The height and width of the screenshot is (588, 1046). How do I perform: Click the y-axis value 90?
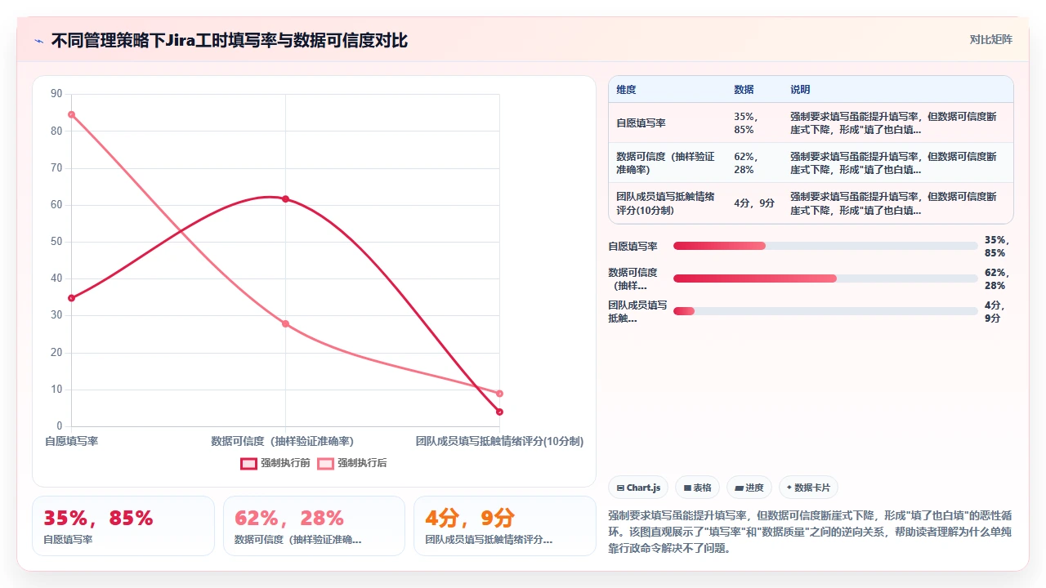(56, 94)
